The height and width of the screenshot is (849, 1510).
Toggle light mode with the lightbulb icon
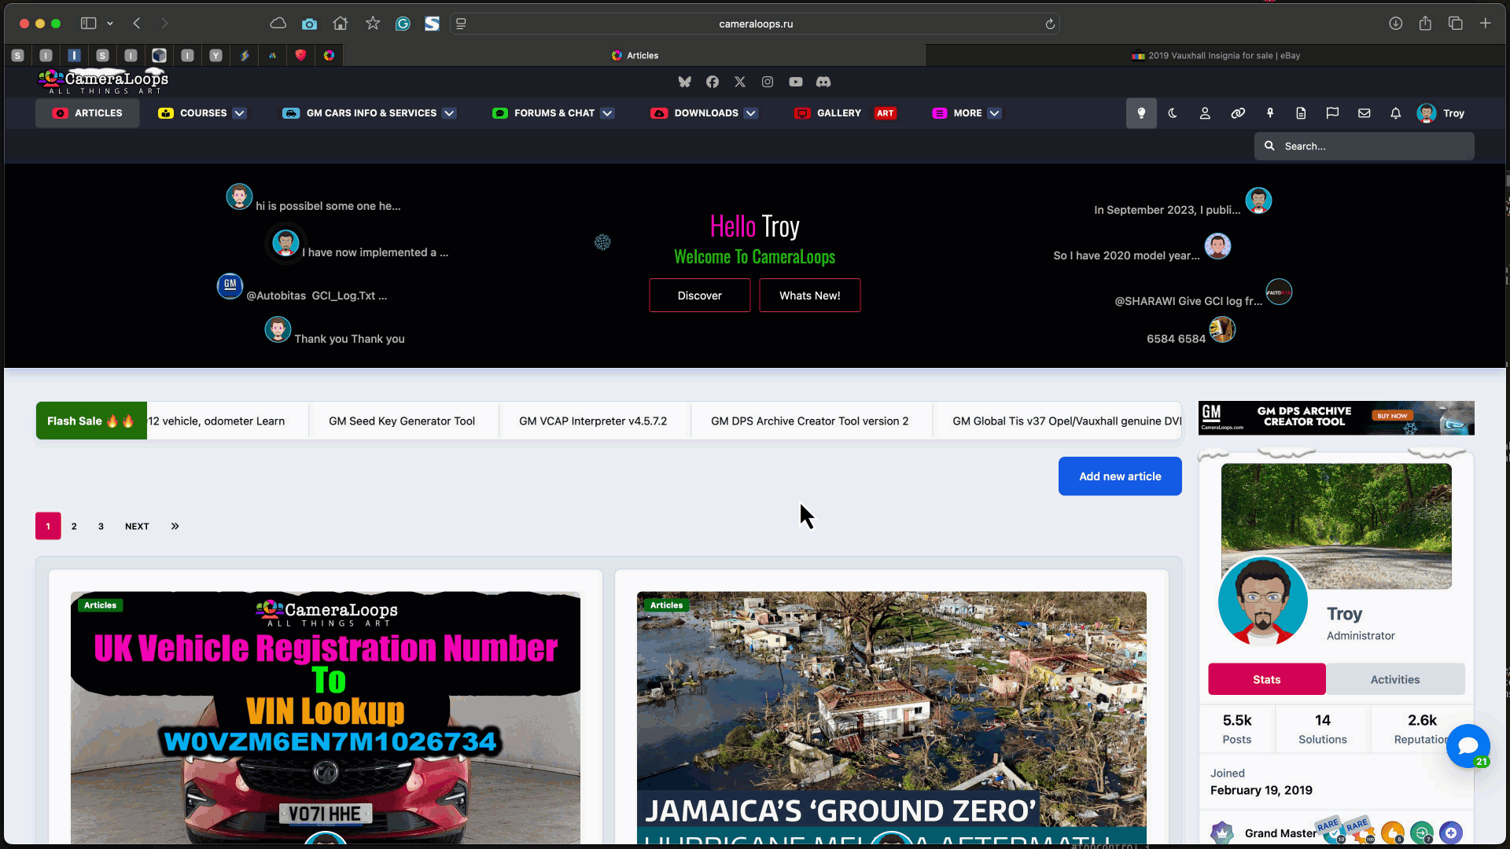pos(1141,113)
